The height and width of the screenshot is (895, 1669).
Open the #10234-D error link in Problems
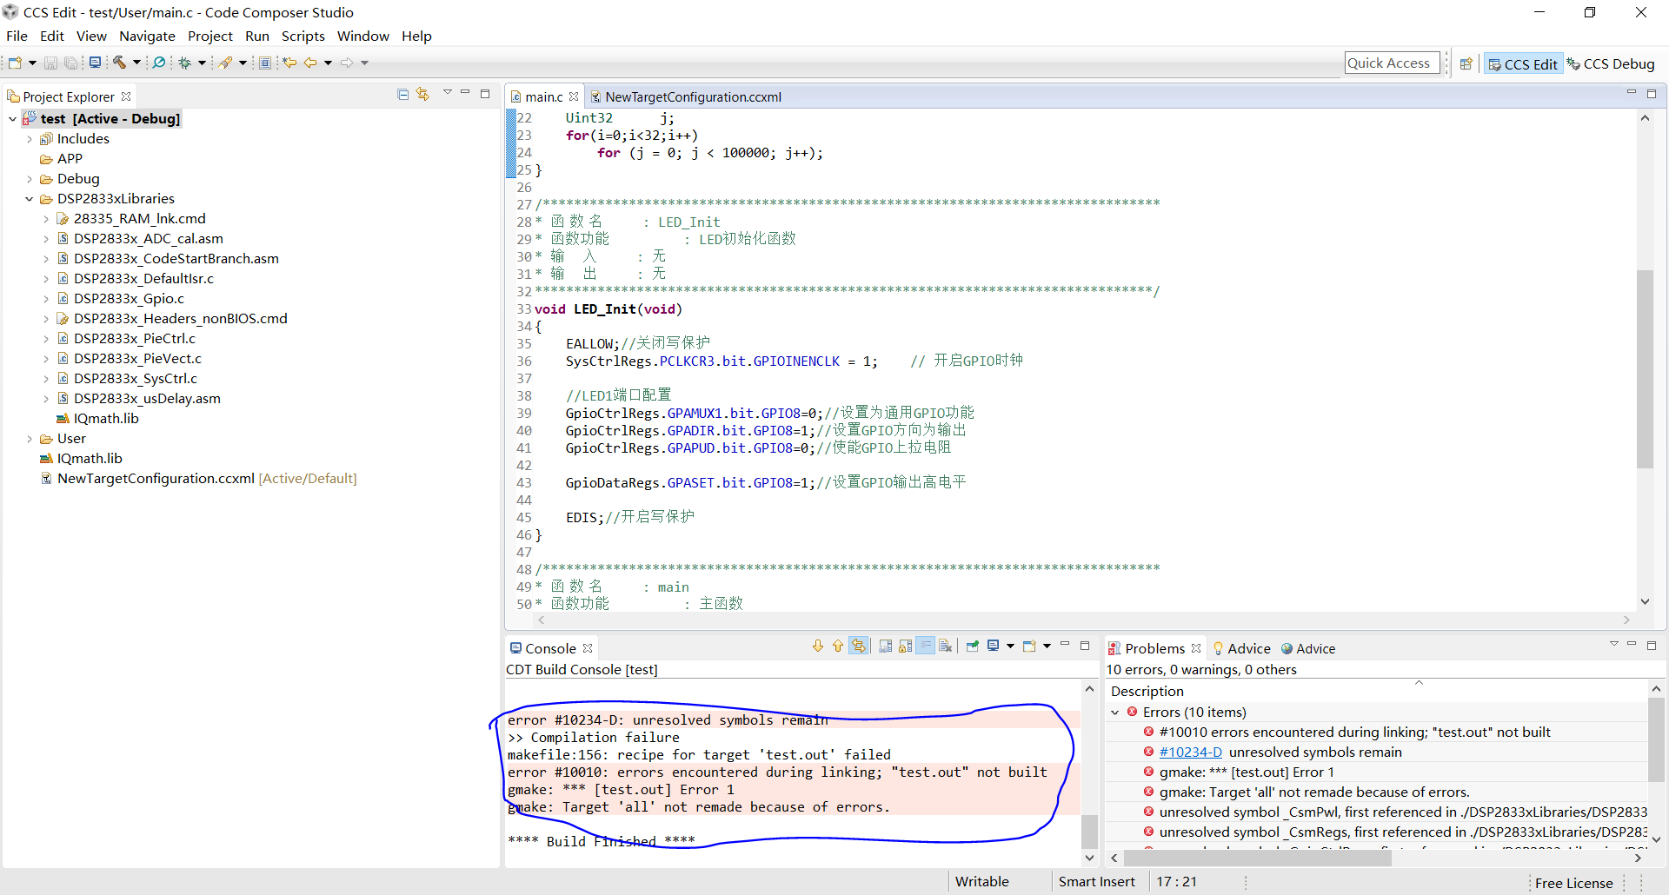[x=1190, y=752]
